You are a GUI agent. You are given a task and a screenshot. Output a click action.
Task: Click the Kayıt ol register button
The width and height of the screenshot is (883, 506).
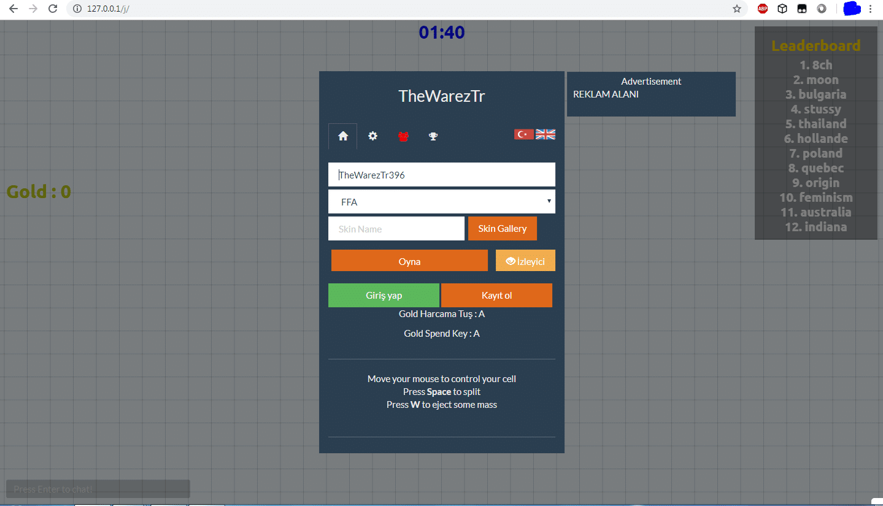coord(496,295)
